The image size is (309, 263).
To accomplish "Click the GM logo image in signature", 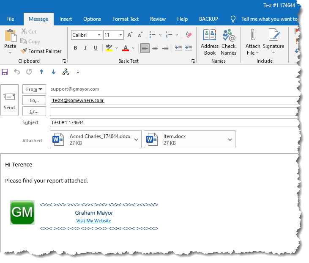I will pyautogui.click(x=22, y=213).
